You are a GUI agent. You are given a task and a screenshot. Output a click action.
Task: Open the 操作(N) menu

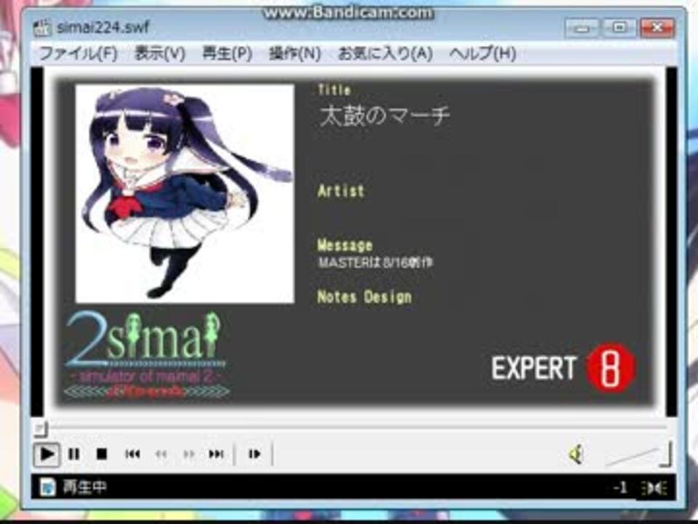tap(294, 54)
